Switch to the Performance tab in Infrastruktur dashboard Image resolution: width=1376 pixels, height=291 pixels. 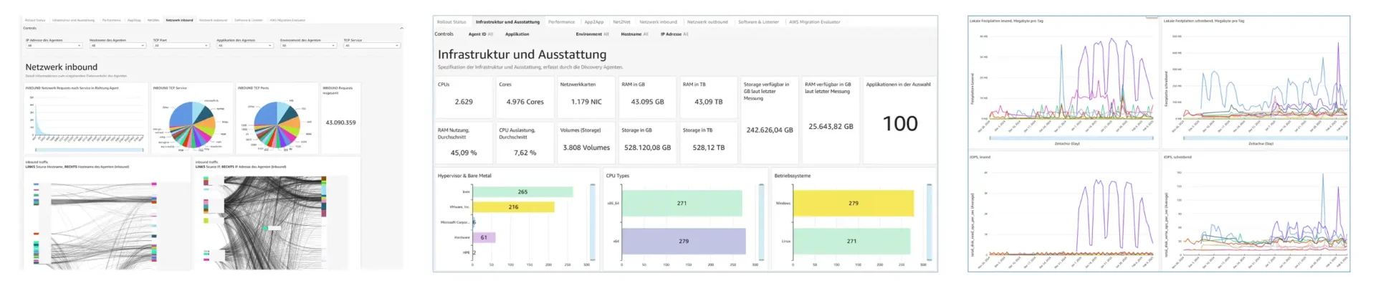pyautogui.click(x=561, y=22)
